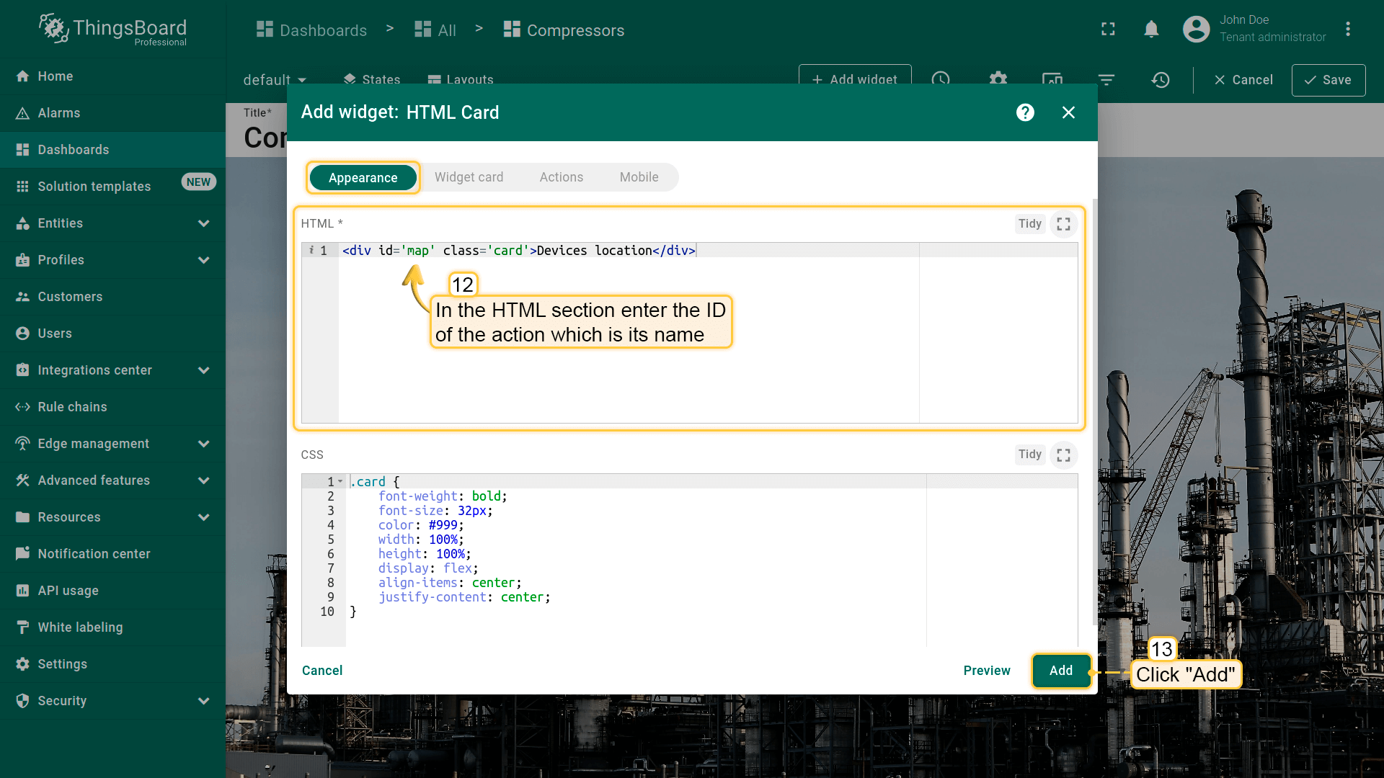
Task: Open Rule chains in sidebar
Action: point(72,407)
